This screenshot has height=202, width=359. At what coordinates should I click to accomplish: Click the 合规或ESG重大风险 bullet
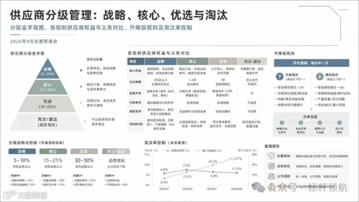[x=330, y=105]
